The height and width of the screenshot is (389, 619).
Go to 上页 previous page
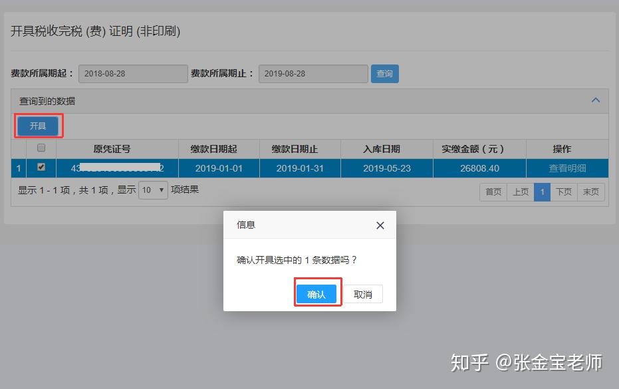(521, 192)
